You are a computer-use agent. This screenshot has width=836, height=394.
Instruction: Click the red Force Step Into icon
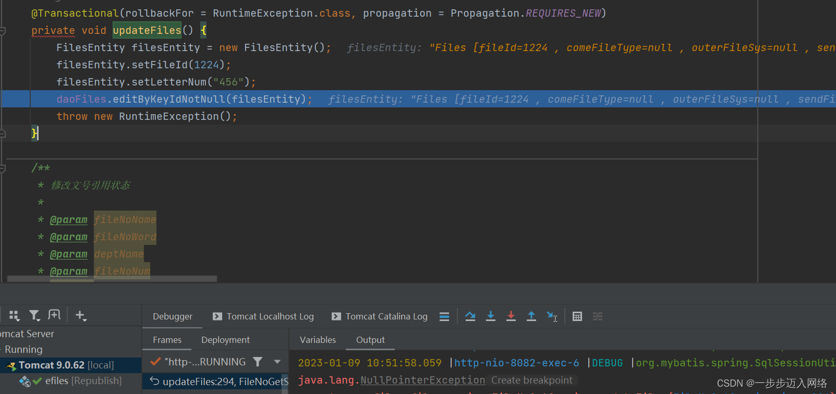(x=511, y=316)
